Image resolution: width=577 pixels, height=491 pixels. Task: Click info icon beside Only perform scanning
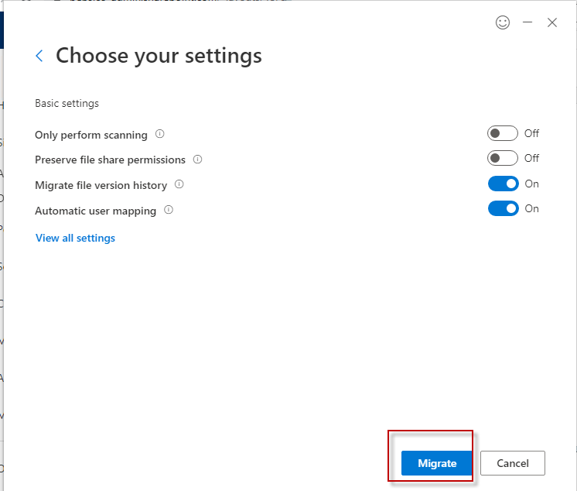tap(160, 134)
